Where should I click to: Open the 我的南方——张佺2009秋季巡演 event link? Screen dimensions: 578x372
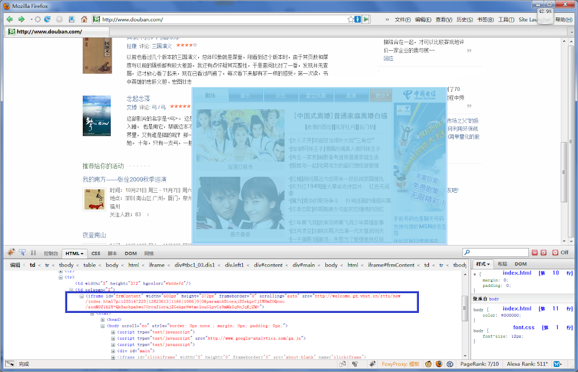(x=124, y=179)
